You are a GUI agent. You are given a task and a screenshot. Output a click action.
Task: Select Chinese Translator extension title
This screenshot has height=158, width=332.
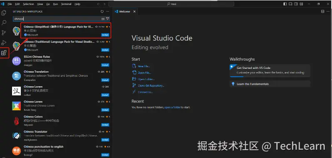click(x=36, y=131)
